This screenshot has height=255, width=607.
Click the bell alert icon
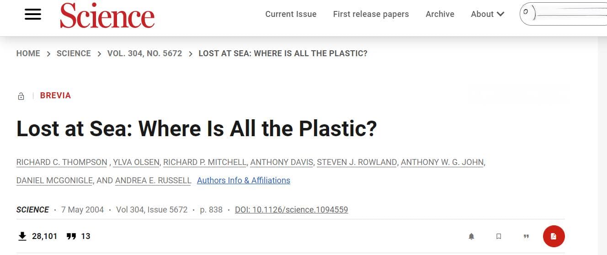471,236
